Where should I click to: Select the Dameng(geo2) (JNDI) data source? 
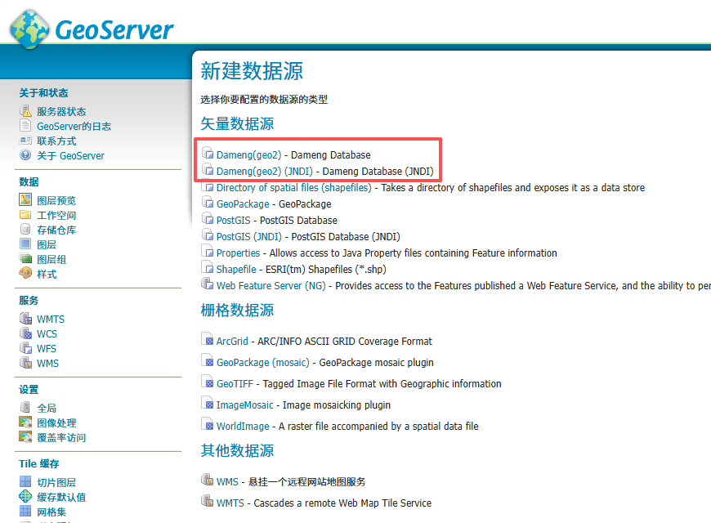coord(265,172)
